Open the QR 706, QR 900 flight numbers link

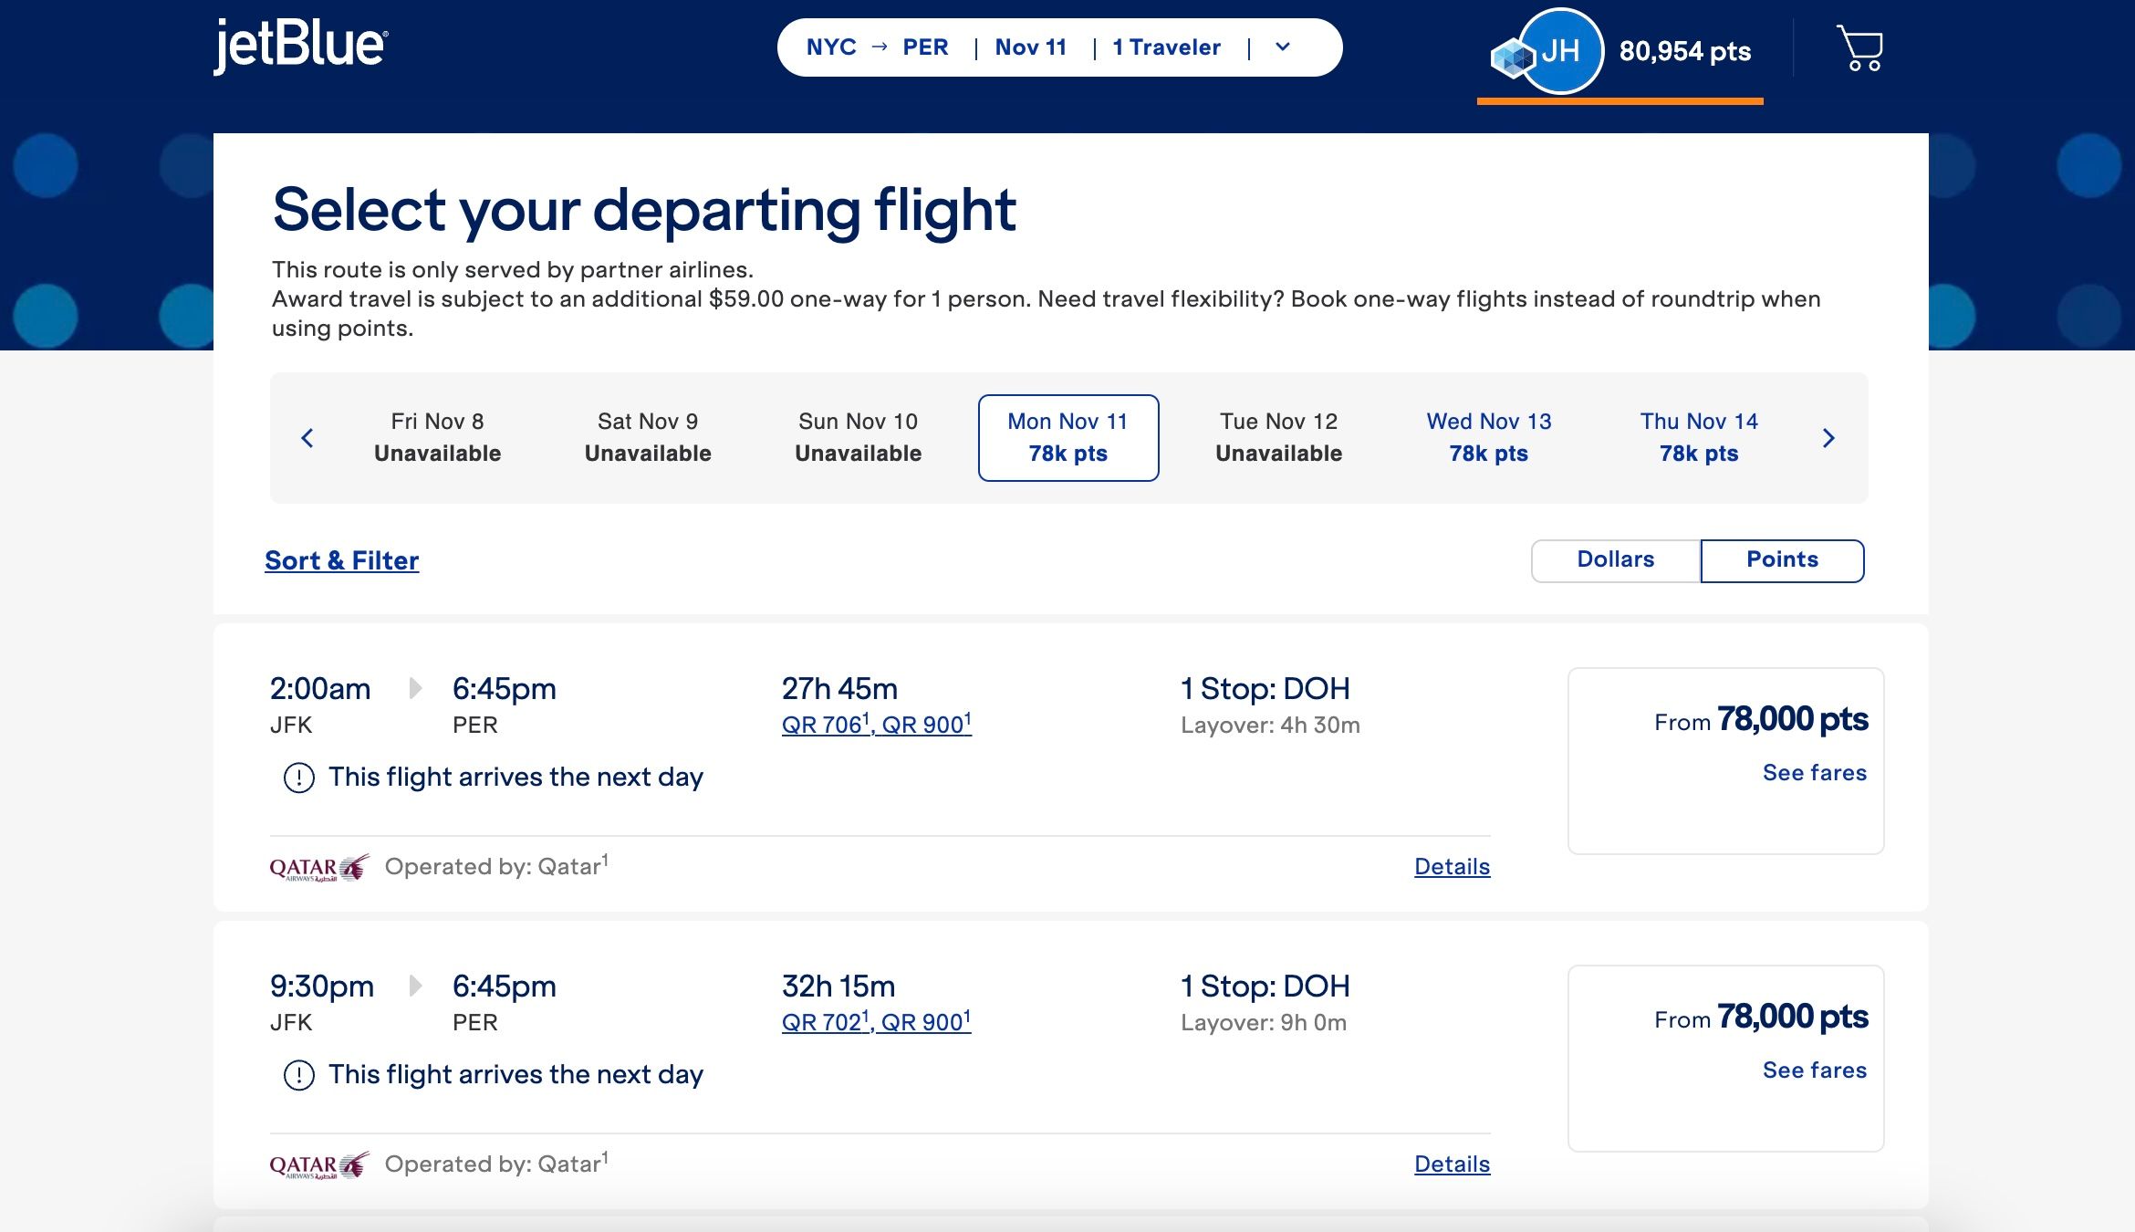(x=877, y=725)
